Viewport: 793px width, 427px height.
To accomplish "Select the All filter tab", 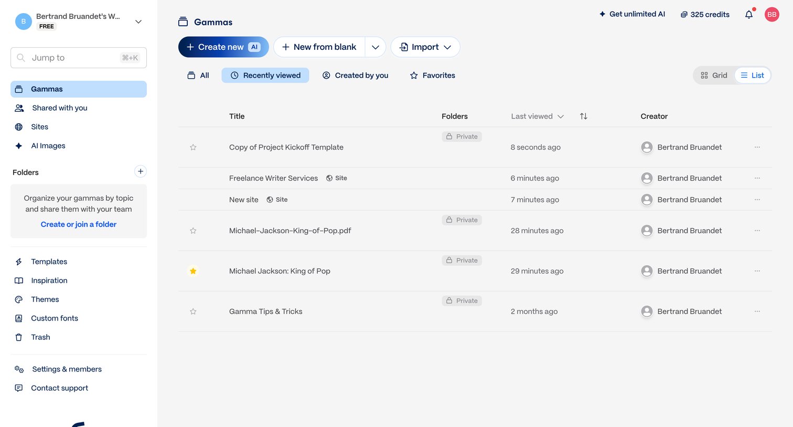I will [198, 76].
